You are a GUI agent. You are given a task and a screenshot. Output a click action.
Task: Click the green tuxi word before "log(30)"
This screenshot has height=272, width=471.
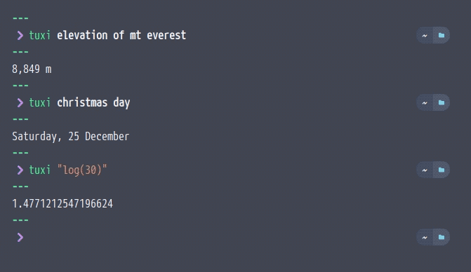tap(39, 170)
